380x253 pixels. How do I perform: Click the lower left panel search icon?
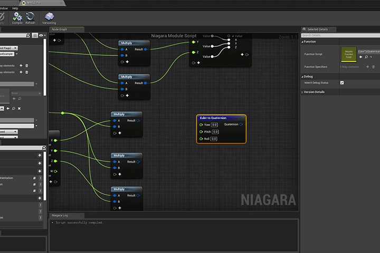(x=44, y=148)
